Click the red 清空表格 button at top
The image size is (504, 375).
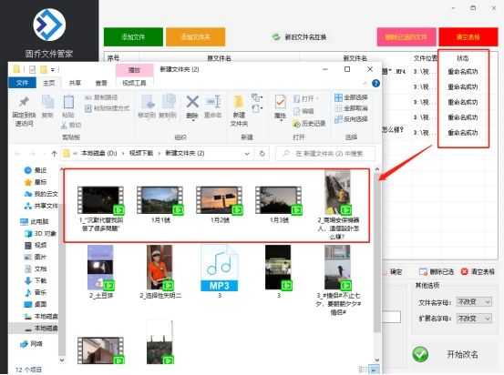(x=468, y=37)
